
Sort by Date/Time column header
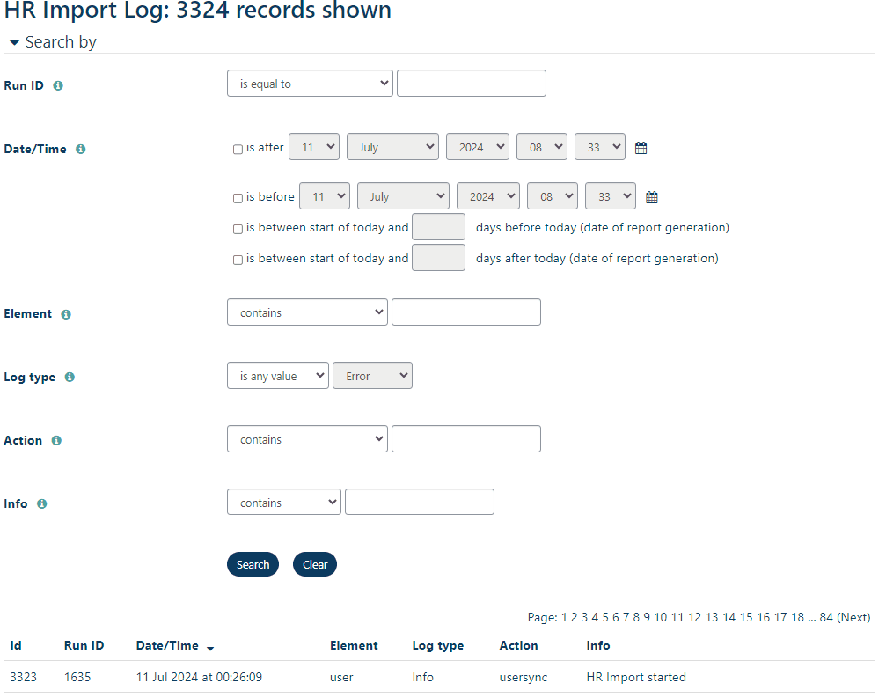click(167, 646)
